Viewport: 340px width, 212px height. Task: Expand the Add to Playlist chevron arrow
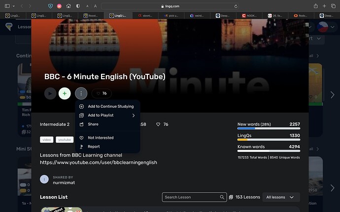tap(134, 116)
